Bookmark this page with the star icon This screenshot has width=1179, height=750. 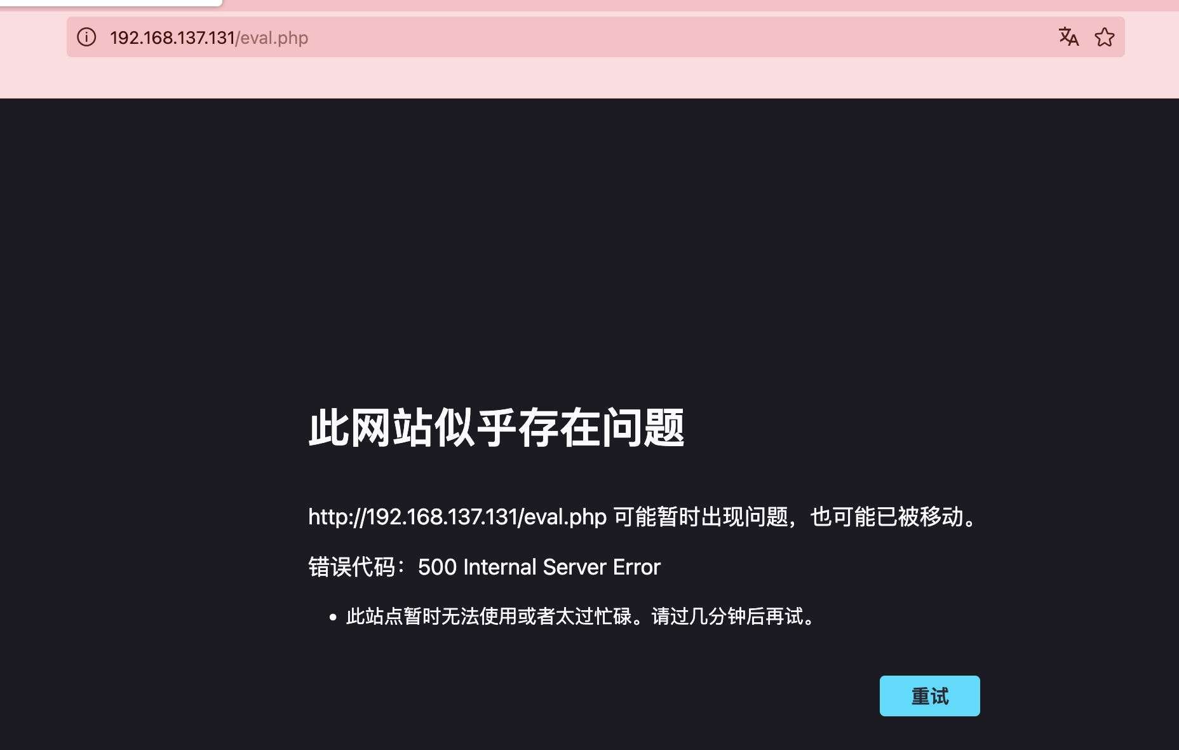pyautogui.click(x=1105, y=37)
